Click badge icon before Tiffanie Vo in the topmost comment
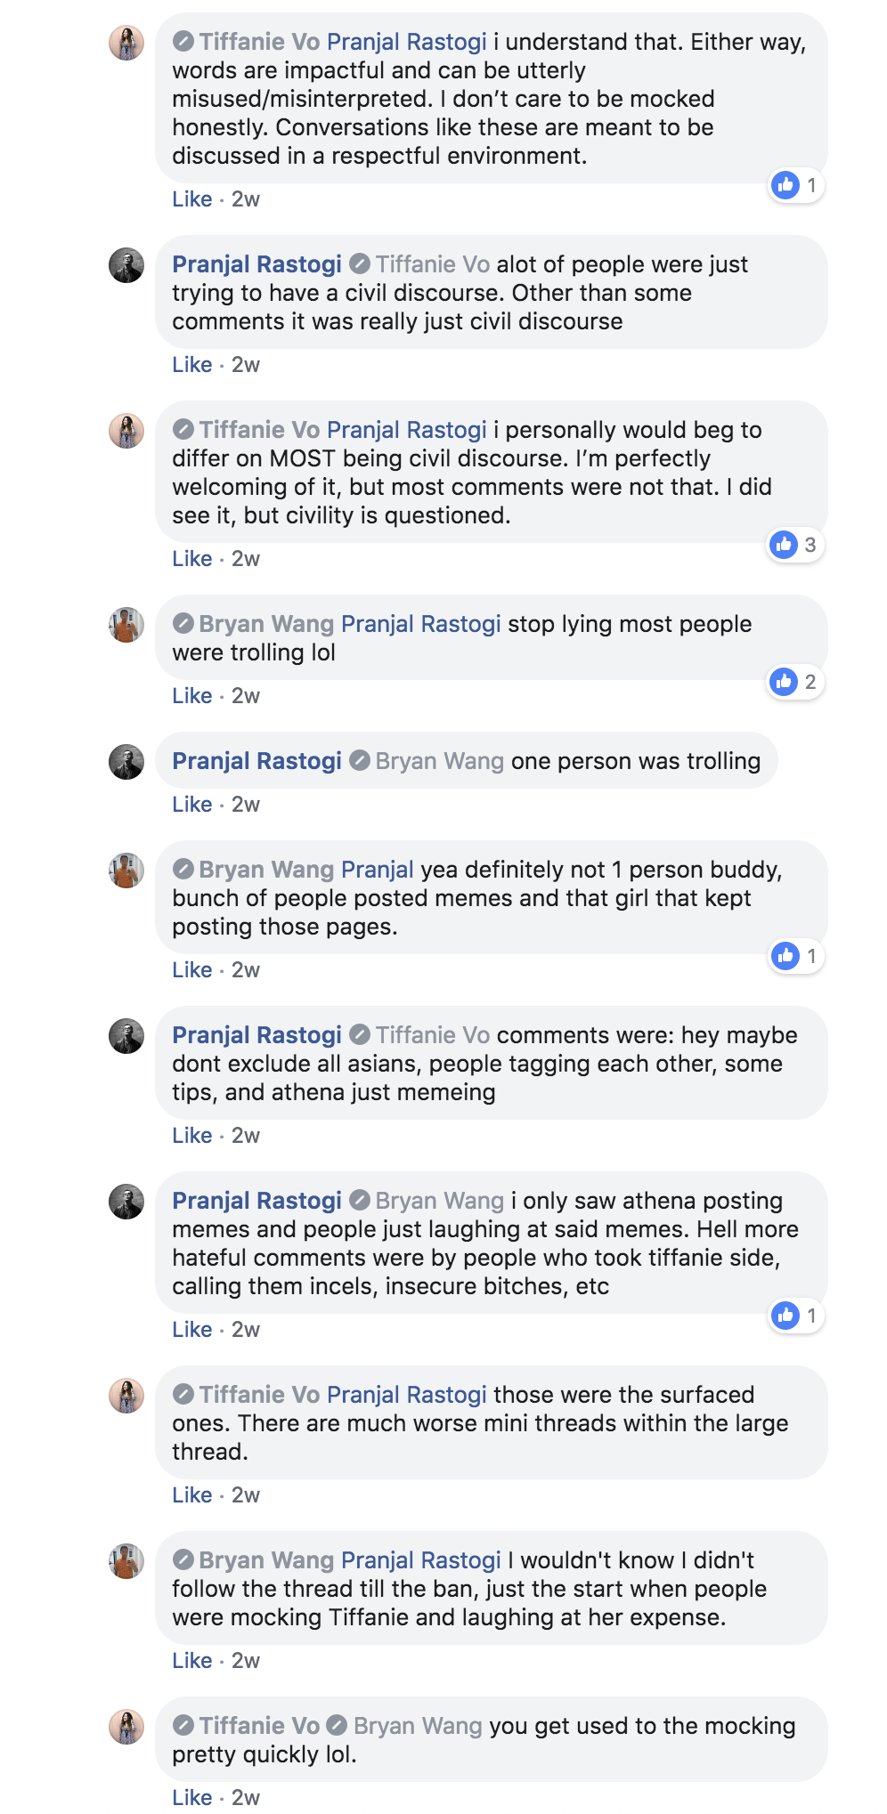The width and height of the screenshot is (887, 1814). [183, 41]
